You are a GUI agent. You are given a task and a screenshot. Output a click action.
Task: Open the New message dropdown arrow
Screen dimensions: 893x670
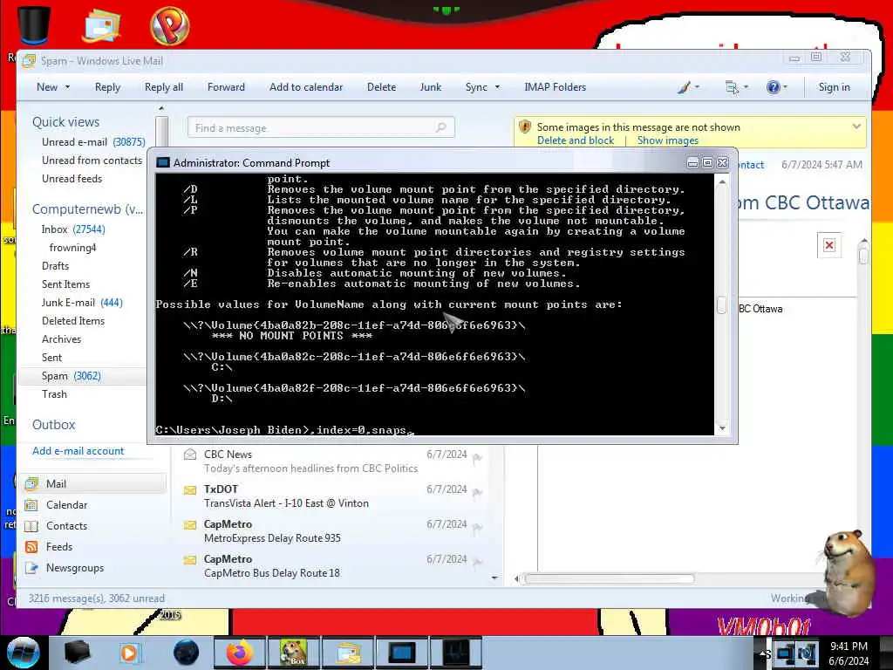tap(67, 87)
